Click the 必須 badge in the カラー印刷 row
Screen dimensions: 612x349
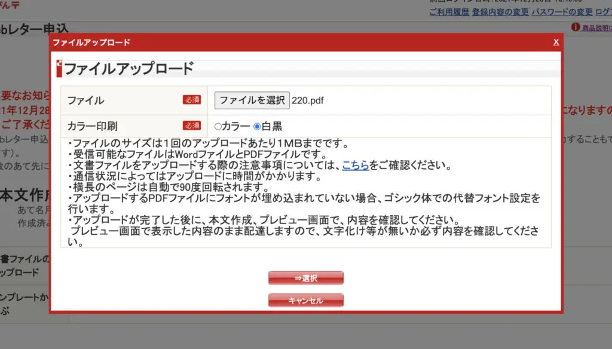pos(192,125)
